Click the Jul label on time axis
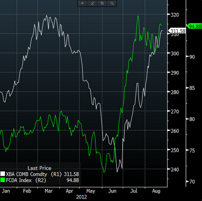202x201 pixels. tap(134, 191)
